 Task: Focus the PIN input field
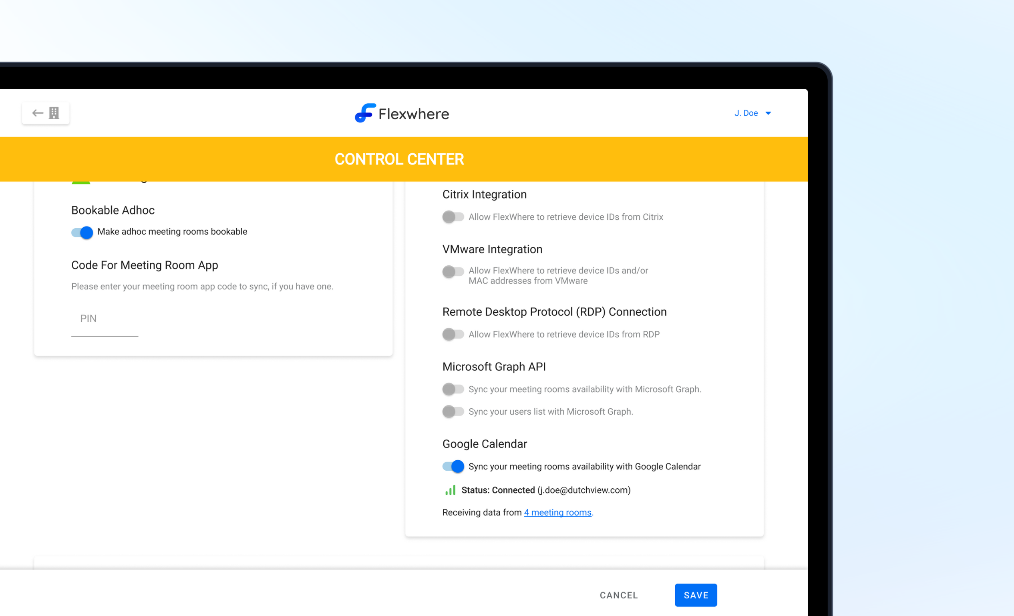pyautogui.click(x=105, y=319)
